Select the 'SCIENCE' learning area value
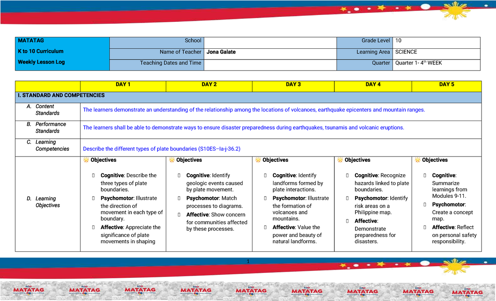The height and width of the screenshot is (301, 496). point(406,52)
